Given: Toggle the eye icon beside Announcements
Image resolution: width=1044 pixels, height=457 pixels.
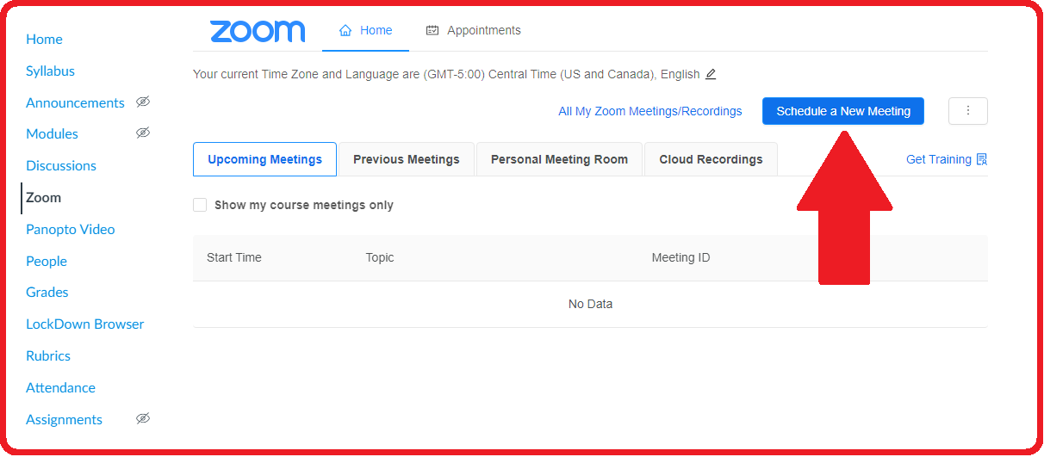Looking at the screenshot, I should (x=143, y=102).
